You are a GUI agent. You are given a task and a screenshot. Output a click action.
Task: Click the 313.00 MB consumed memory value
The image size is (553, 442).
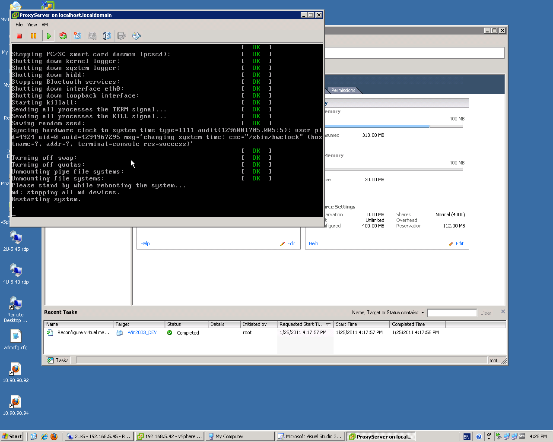[373, 135]
